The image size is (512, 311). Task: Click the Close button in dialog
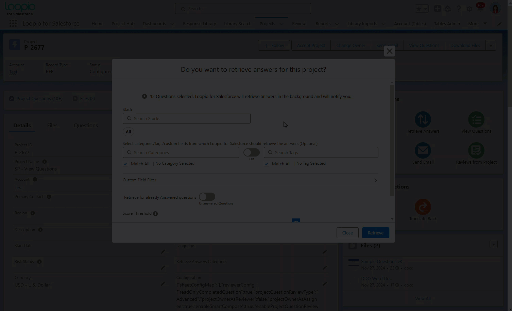point(347,233)
